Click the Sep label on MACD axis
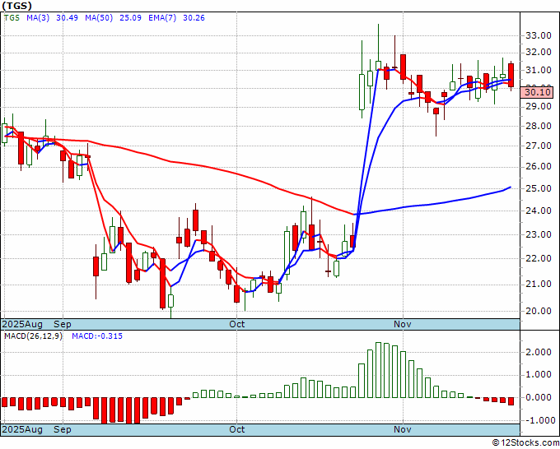 point(63,429)
